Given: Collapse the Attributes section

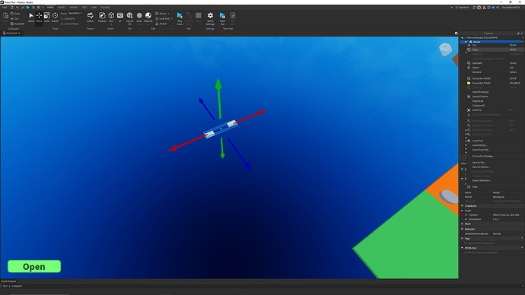Looking at the screenshot, I should coord(463,248).
